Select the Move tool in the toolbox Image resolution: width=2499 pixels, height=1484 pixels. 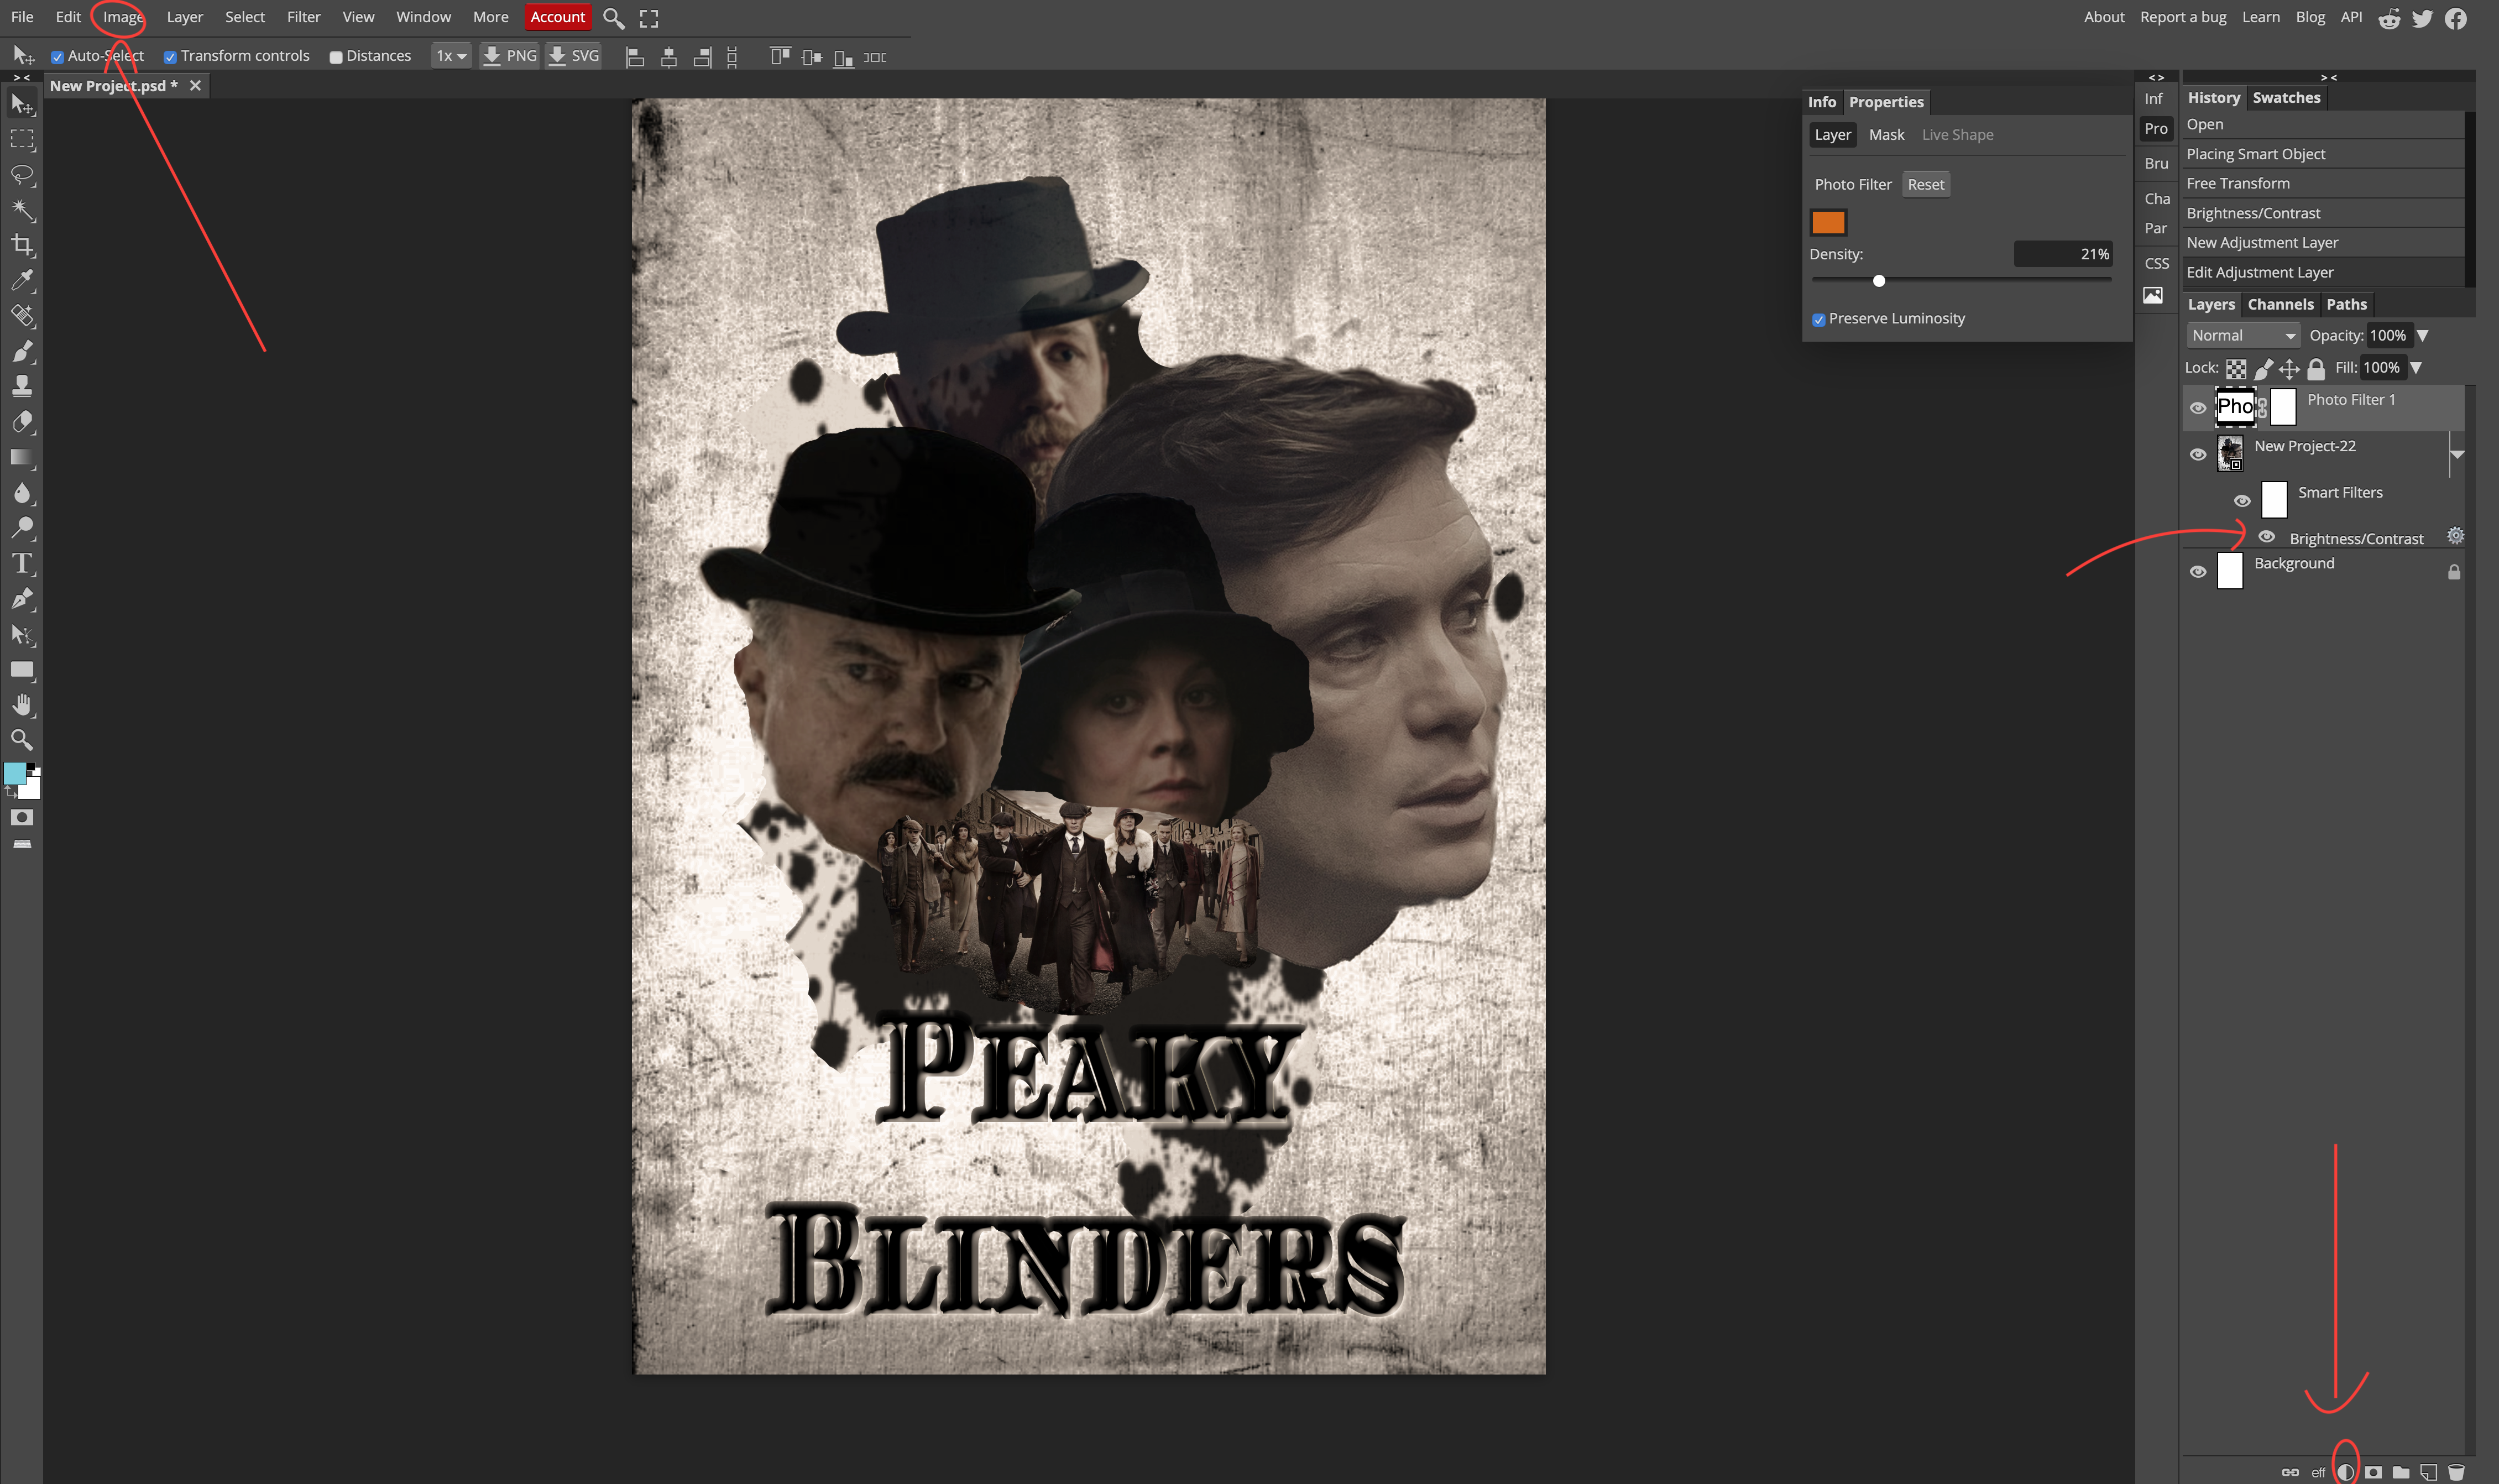pos(22,103)
